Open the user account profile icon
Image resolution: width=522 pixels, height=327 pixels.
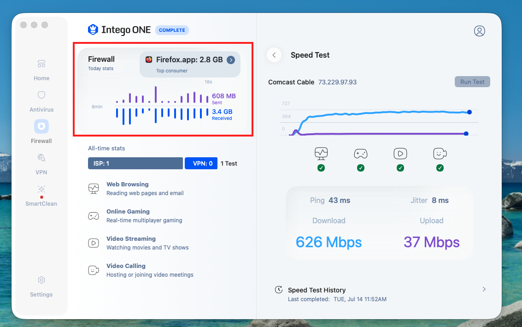(480, 31)
